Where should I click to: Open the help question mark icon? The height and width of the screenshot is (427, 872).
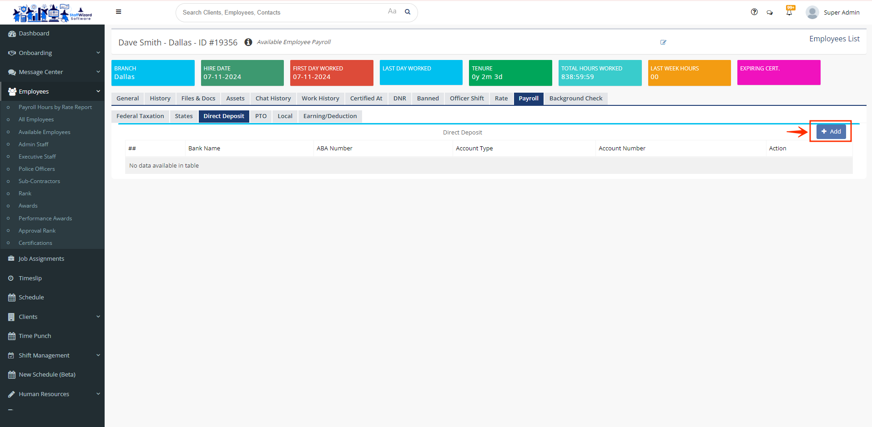[x=754, y=12]
